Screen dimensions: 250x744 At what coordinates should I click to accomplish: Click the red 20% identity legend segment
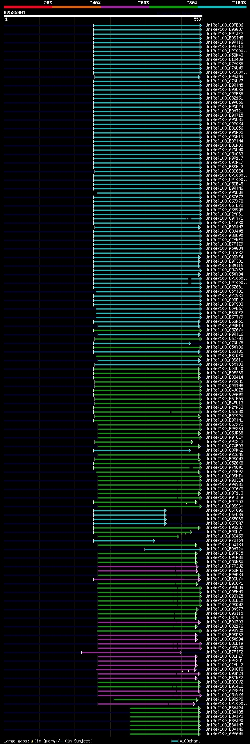(x=28, y=7)
